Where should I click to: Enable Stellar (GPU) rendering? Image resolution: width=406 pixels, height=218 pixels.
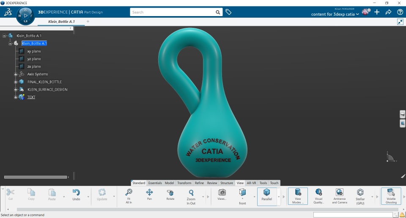[x=360, y=196]
